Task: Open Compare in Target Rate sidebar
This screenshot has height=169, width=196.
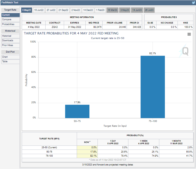Action: (10, 19)
